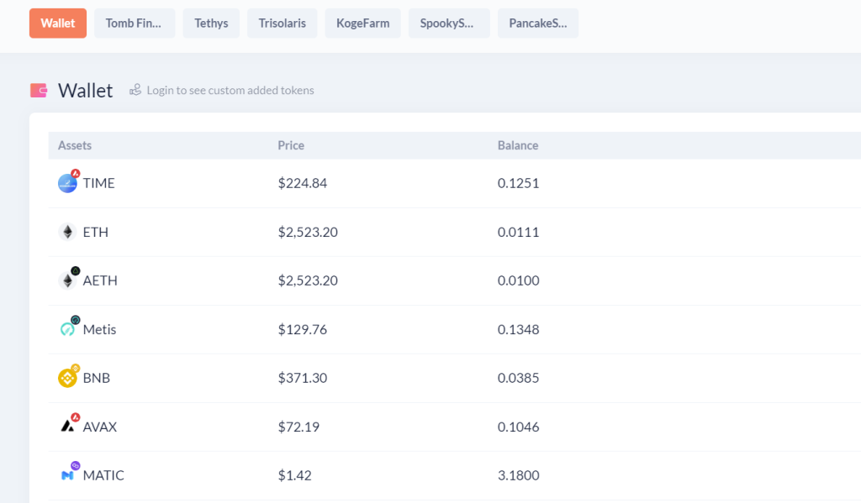Click the $224.84 price value
The height and width of the screenshot is (503, 861).
click(303, 183)
